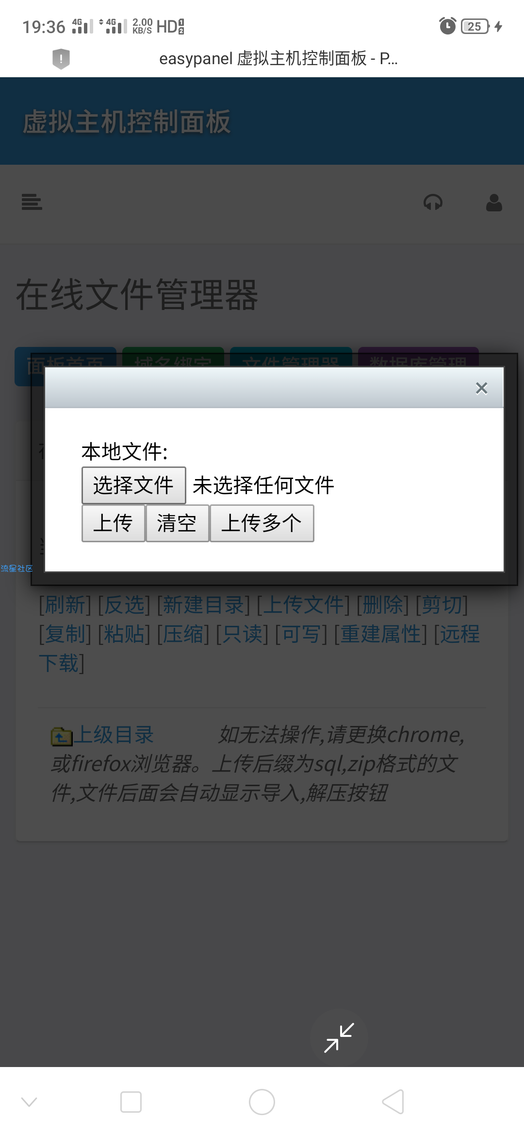Viewport: 524px width, 1137px height.
Task: Open the hamburger menu icon
Action: [x=32, y=202]
